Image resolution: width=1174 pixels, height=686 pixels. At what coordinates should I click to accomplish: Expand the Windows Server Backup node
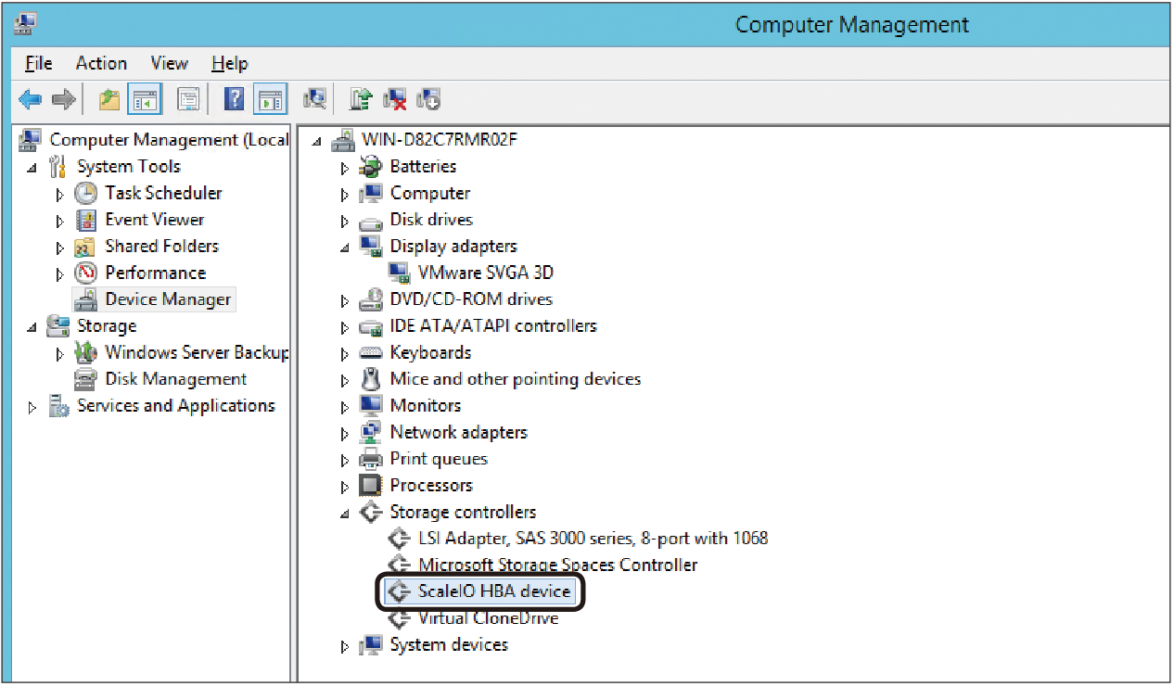[x=60, y=354]
